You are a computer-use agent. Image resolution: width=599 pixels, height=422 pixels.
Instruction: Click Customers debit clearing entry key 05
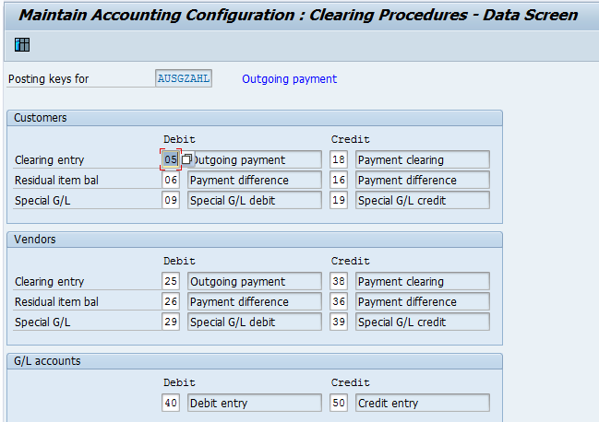pyautogui.click(x=170, y=160)
